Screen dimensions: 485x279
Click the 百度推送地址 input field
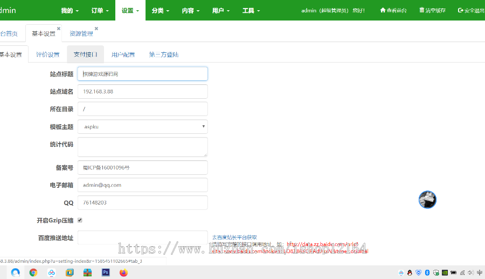click(x=143, y=237)
